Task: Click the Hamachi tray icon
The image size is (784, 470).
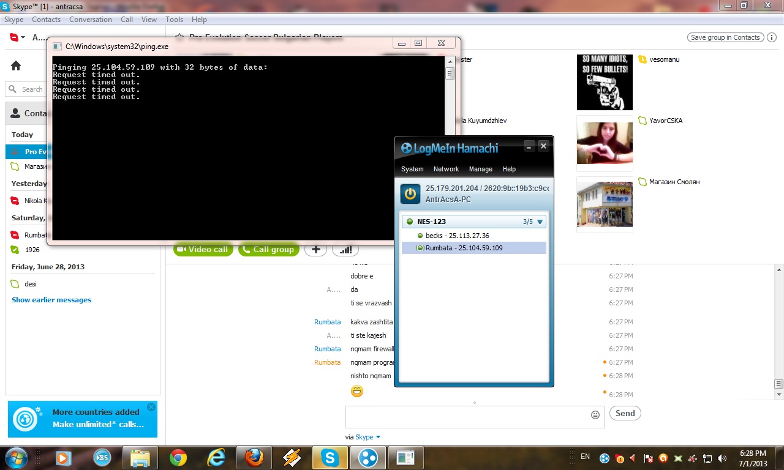Action: [x=605, y=458]
